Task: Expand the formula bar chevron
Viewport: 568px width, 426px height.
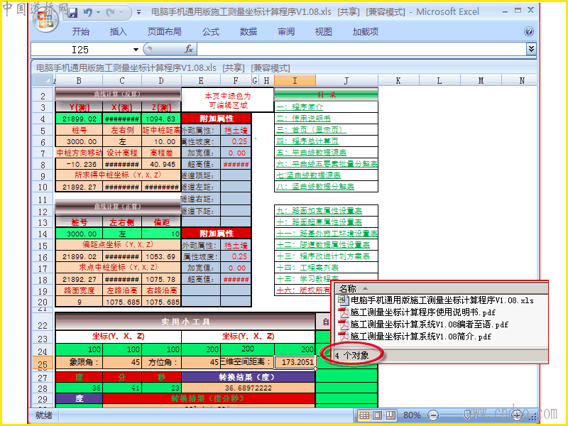Action: [531, 48]
